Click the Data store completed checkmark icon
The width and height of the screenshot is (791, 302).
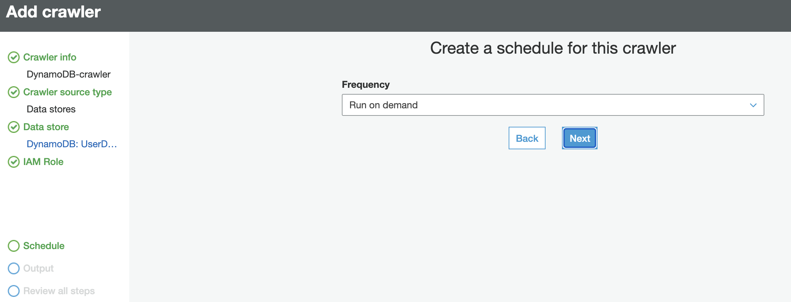14,127
